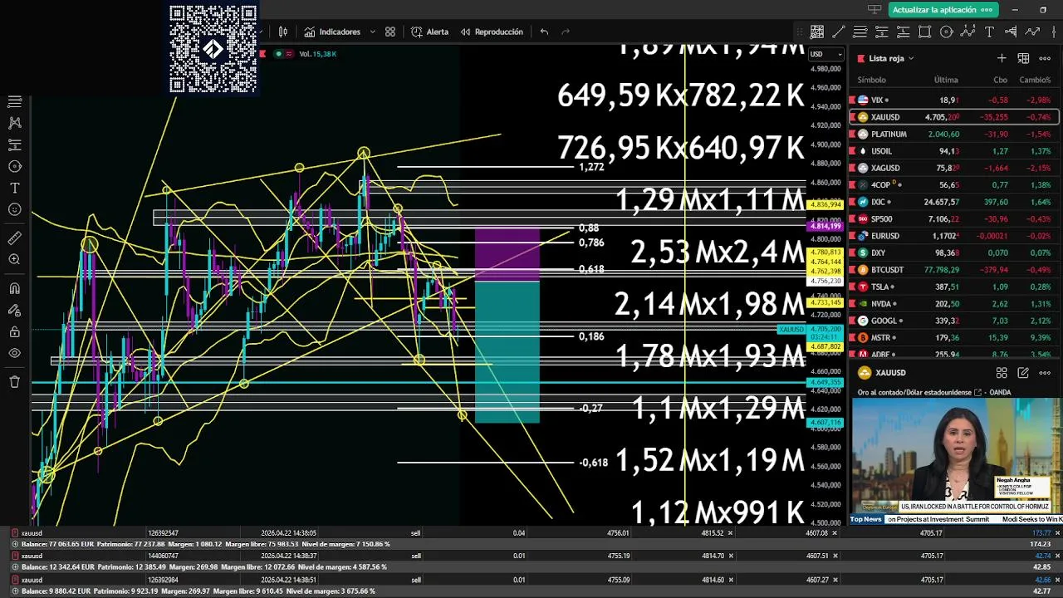1063x598 pixels.
Task: Open the Indicadores menu
Action: [331, 32]
